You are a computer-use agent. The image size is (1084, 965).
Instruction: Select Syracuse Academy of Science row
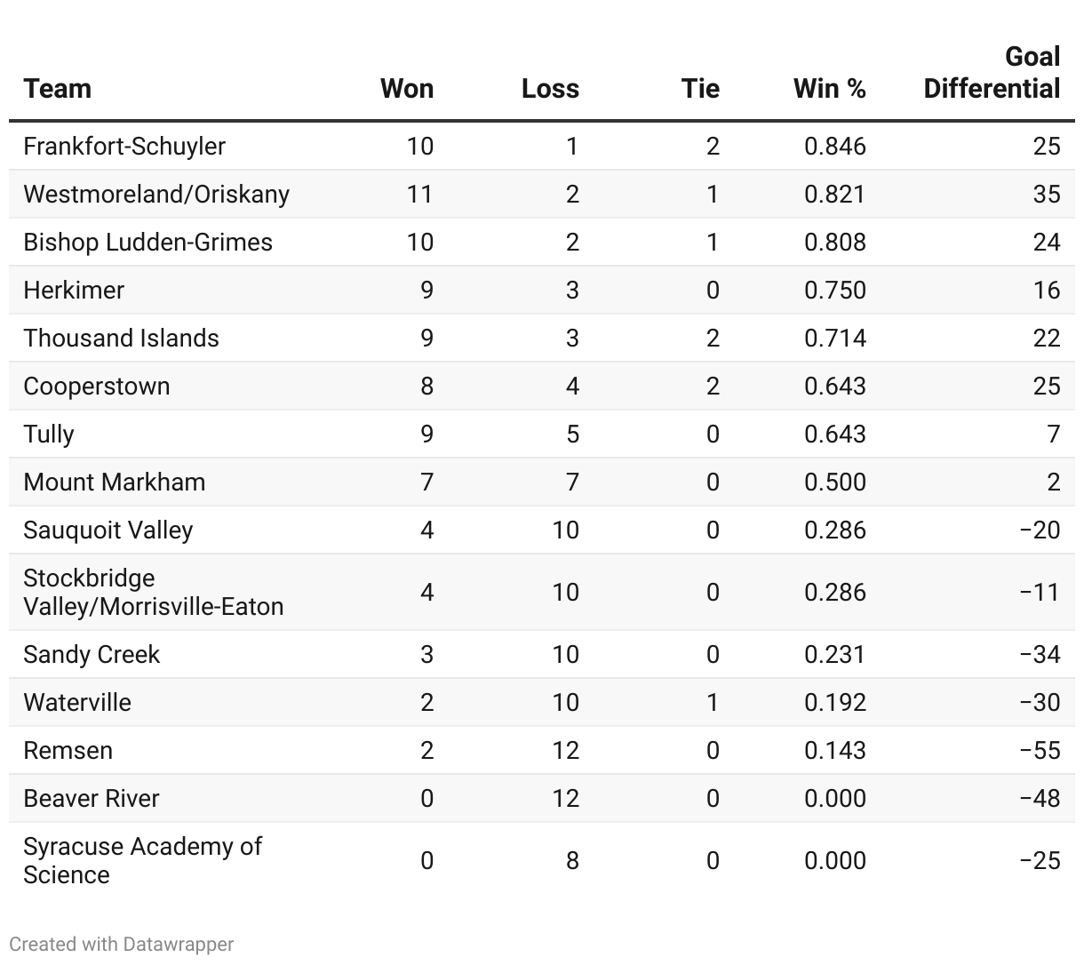(x=542, y=861)
